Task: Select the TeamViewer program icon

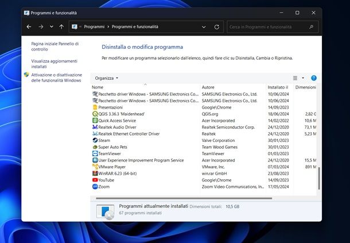Action: (x=95, y=153)
